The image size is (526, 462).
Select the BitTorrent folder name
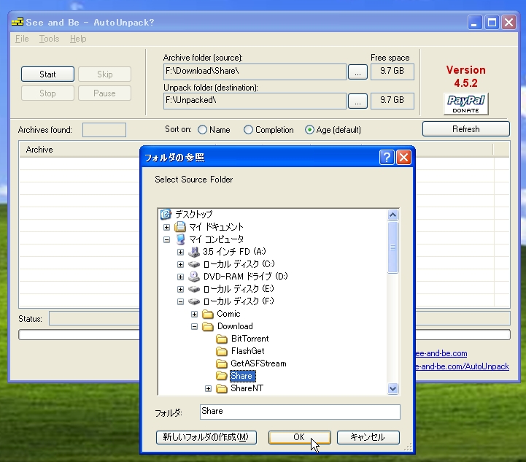[250, 339]
